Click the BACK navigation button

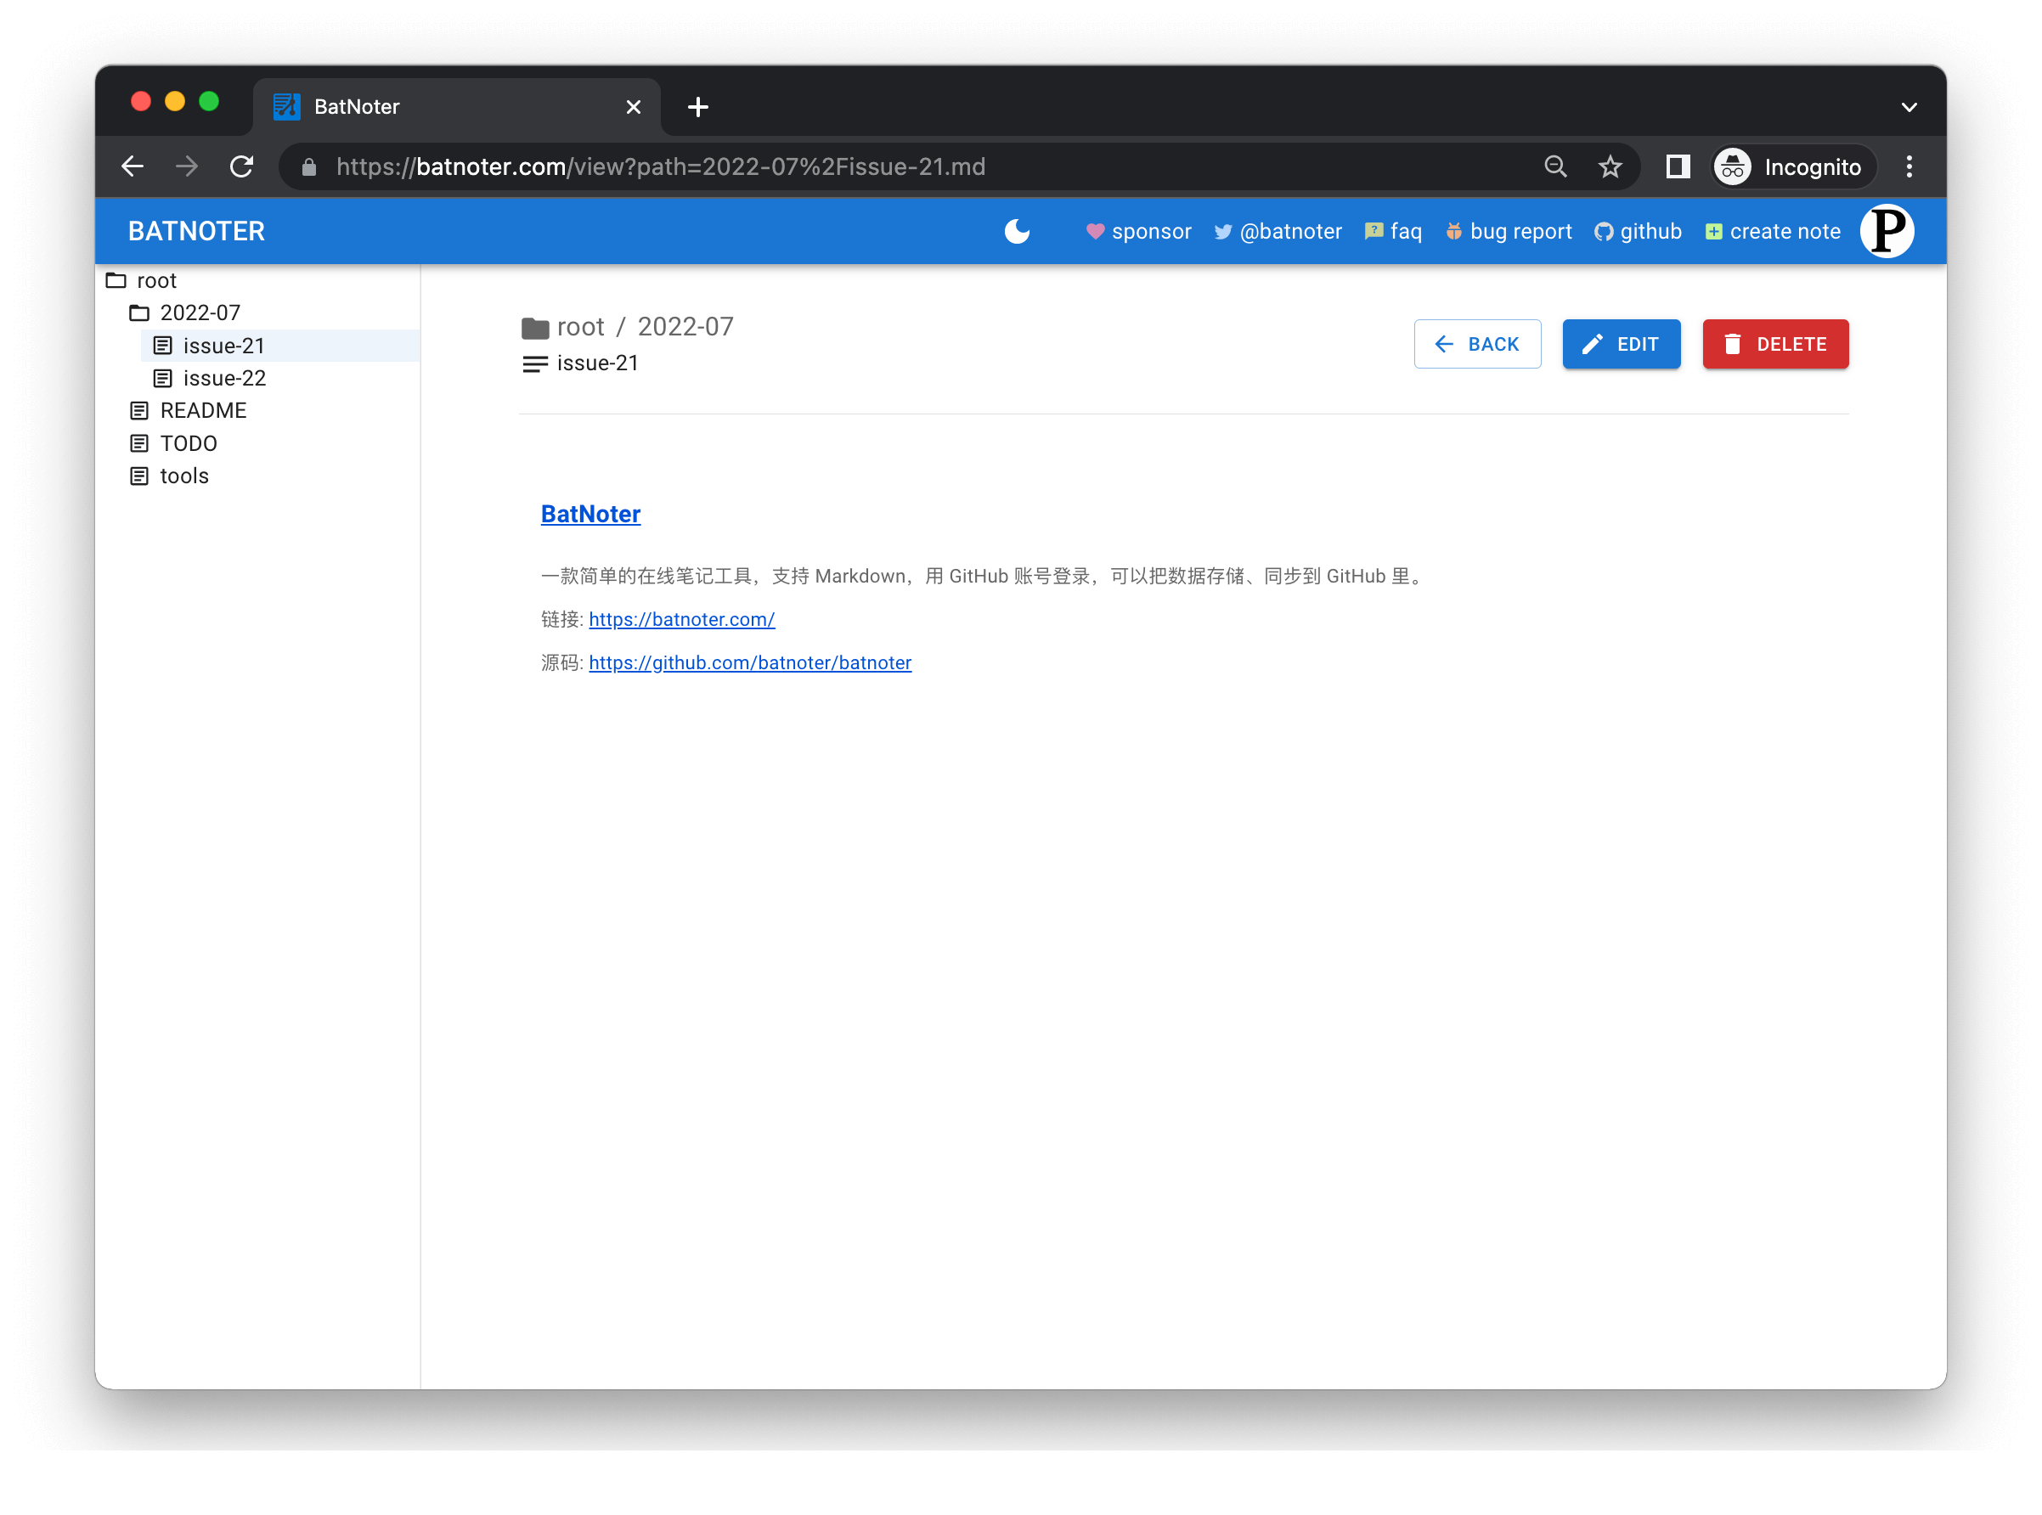[x=1477, y=342]
